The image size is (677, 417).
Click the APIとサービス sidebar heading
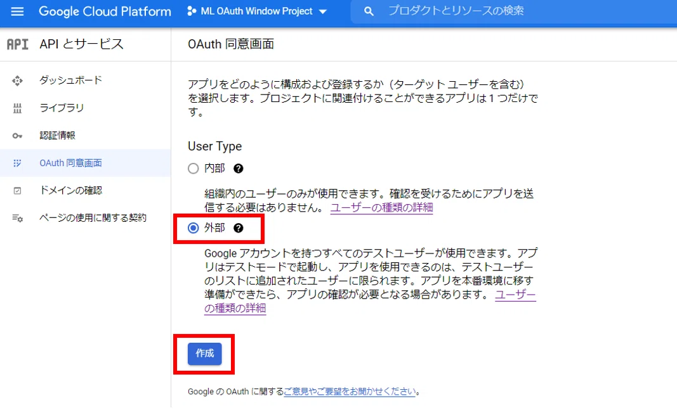pyautogui.click(x=82, y=44)
